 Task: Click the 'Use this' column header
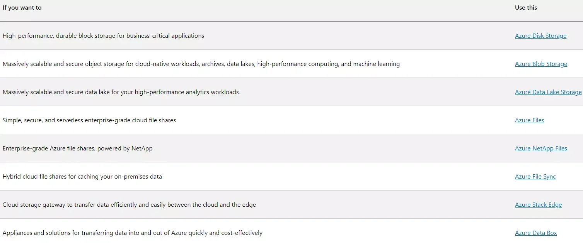[525, 7]
